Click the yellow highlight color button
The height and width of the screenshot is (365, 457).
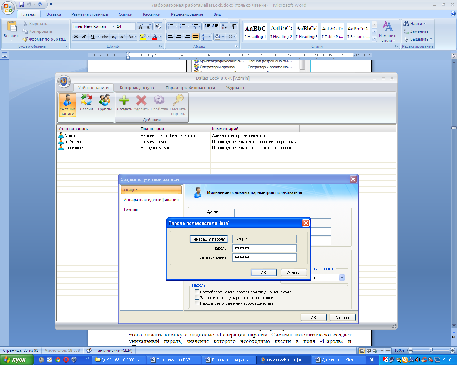142,37
